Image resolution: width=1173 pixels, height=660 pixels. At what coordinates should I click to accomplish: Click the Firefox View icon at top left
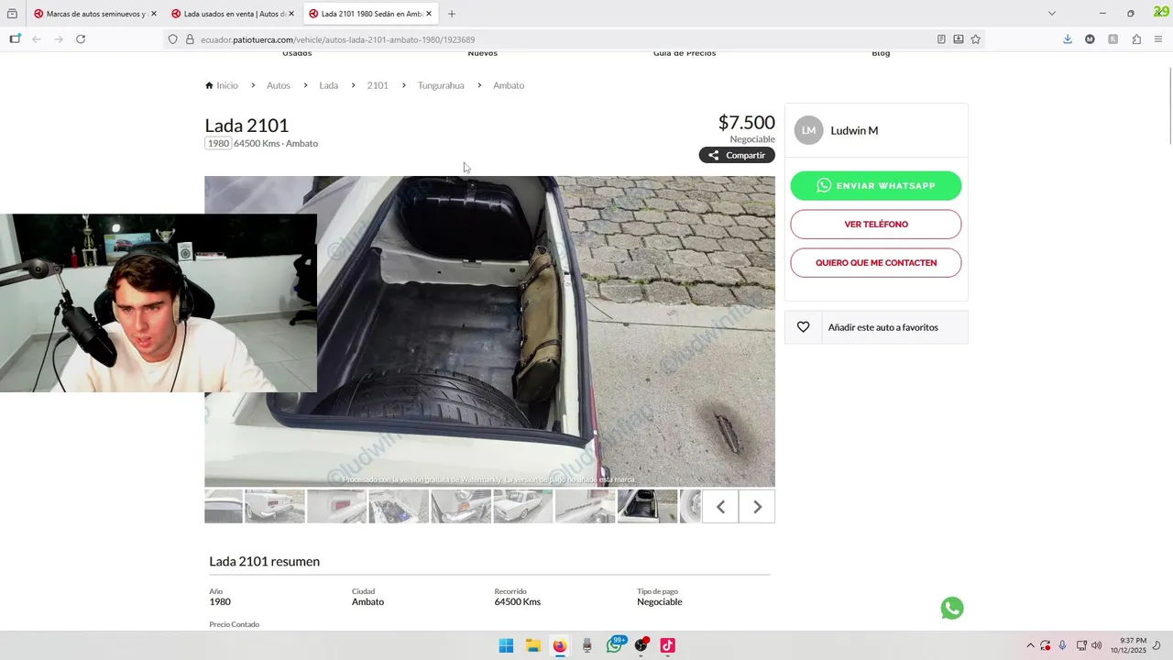[12, 14]
